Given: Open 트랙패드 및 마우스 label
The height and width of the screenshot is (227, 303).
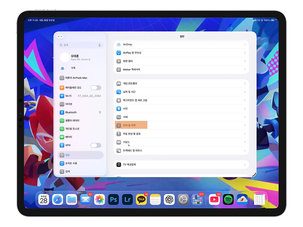Looking at the screenshot, I should 133,151.
